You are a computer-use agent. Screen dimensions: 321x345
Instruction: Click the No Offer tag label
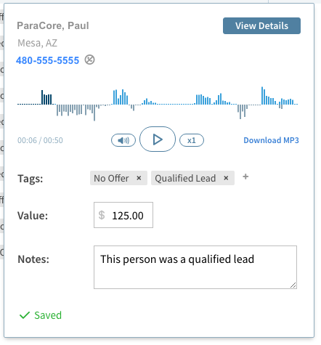click(111, 178)
